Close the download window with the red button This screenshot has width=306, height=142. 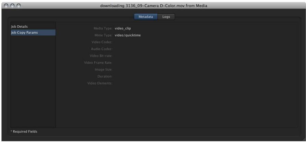point(6,6)
